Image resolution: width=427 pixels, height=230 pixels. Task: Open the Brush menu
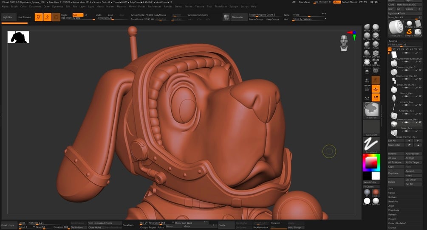click(14, 6)
